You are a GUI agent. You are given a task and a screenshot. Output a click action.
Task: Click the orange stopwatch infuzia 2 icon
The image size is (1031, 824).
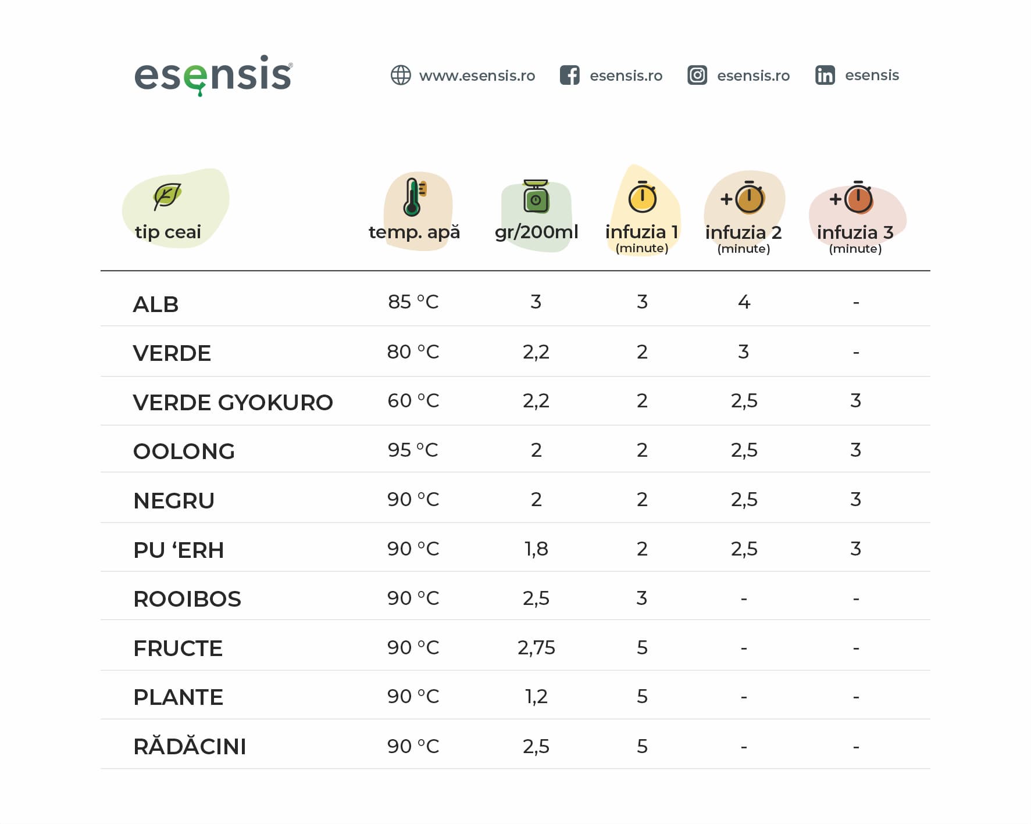pos(743,198)
